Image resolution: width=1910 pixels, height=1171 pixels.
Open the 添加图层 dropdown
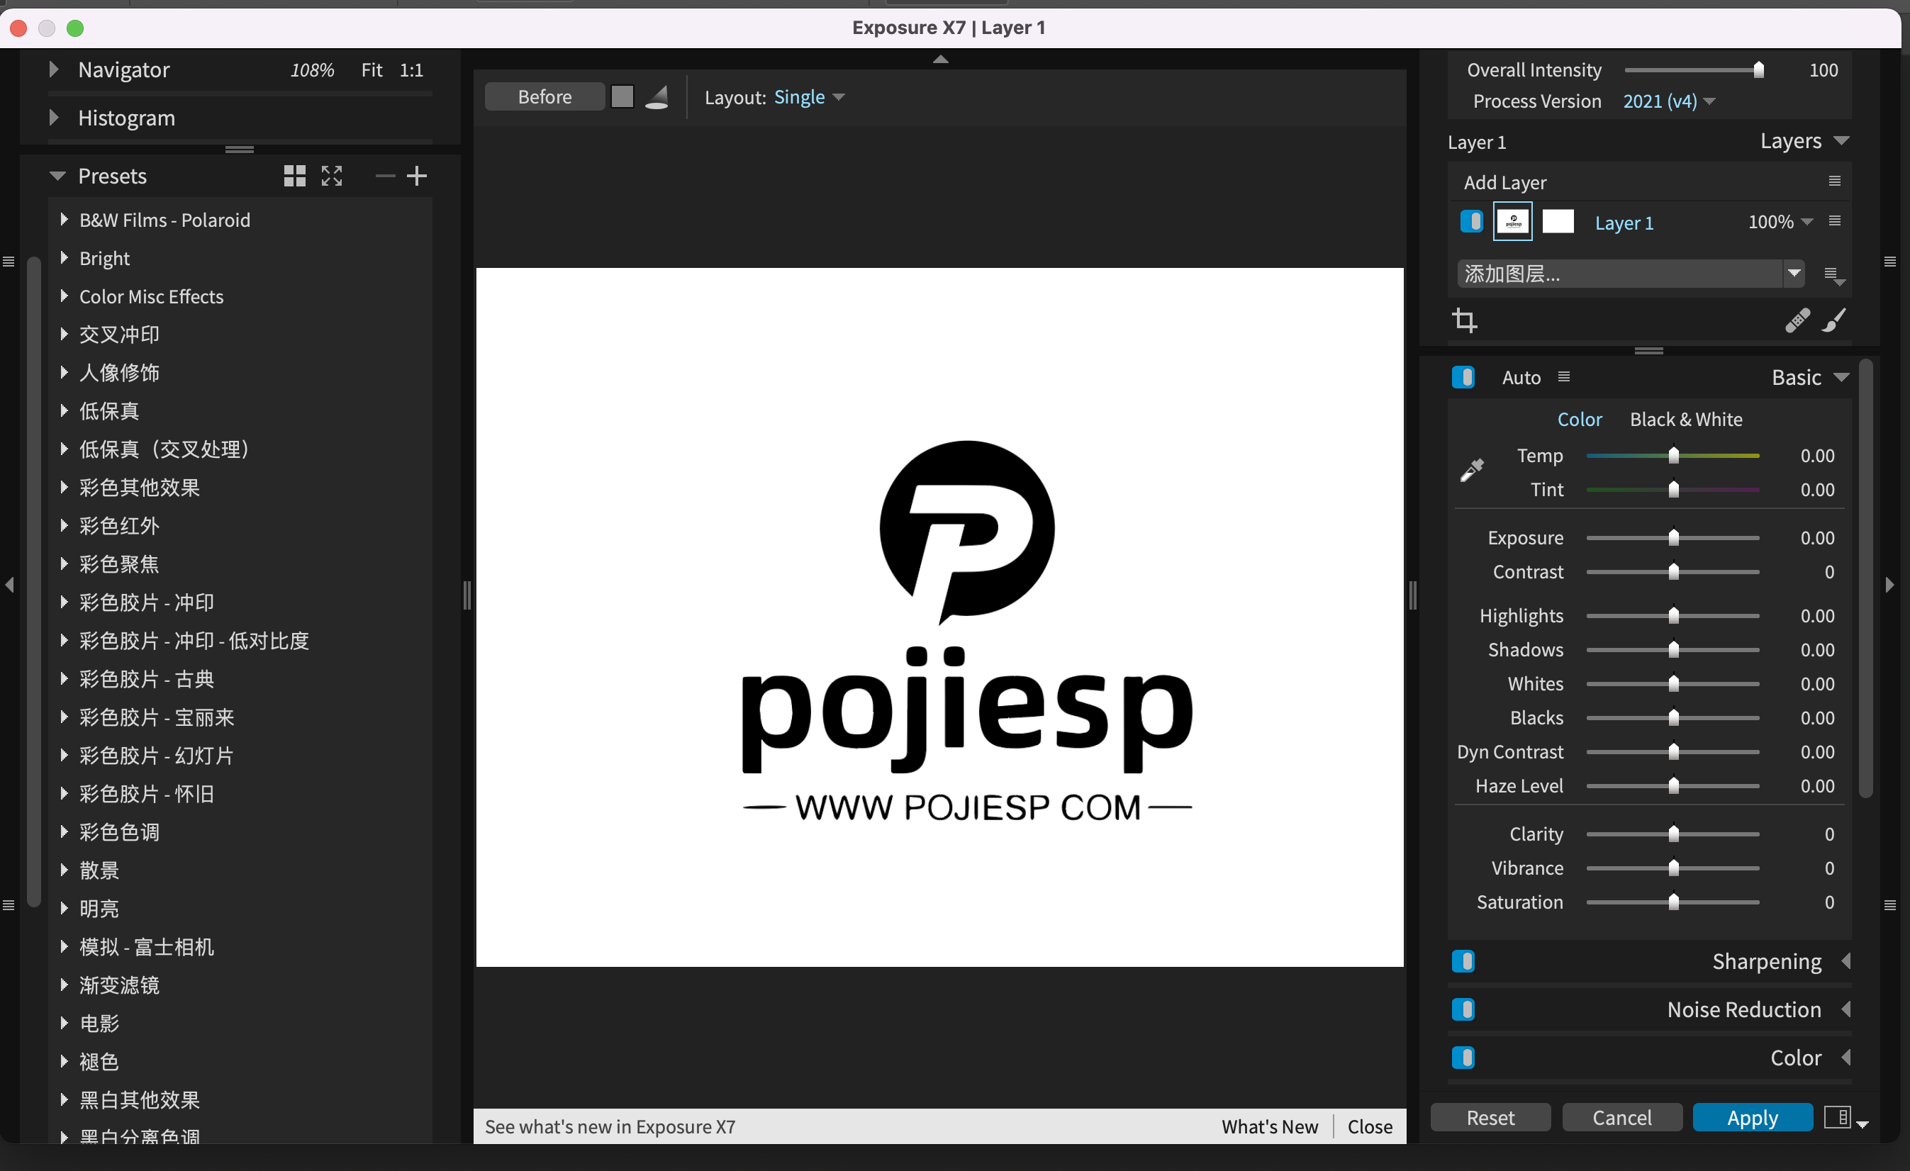[1795, 274]
